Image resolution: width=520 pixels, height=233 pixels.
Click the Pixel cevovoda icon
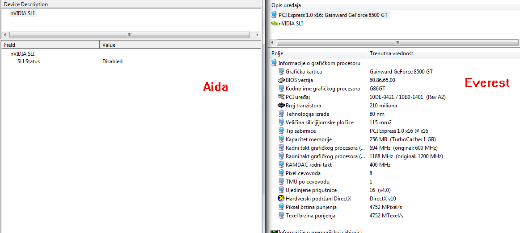281,173
